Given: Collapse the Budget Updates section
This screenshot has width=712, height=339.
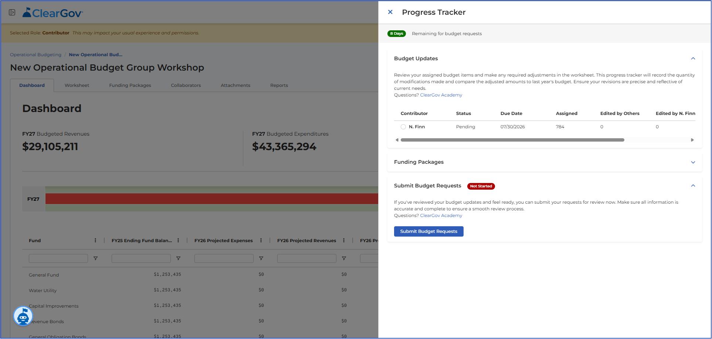Looking at the screenshot, I should click(x=693, y=58).
